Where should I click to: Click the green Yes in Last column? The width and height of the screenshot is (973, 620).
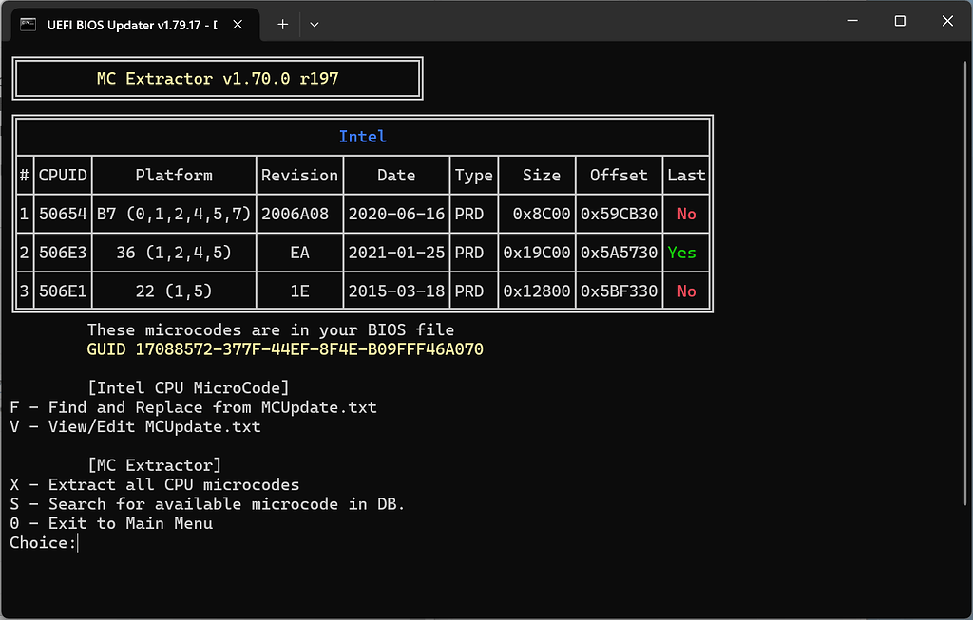[x=682, y=253]
